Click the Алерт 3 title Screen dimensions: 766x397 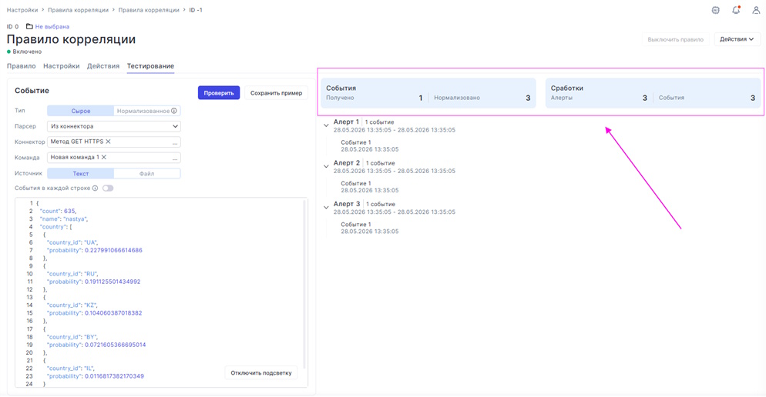click(x=346, y=204)
